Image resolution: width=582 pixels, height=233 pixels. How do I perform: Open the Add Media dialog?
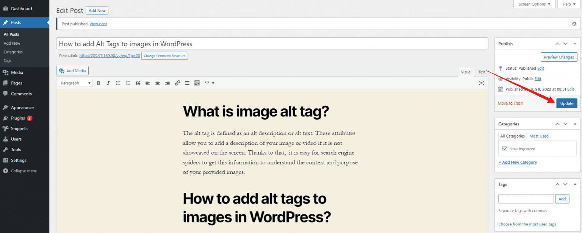[x=72, y=70]
